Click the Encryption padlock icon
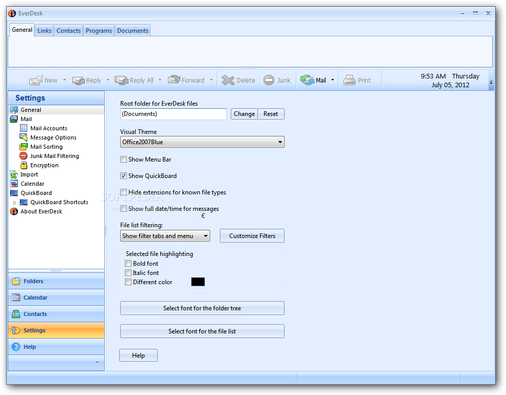Screen dimensions: 506x395 pyautogui.click(x=24, y=165)
